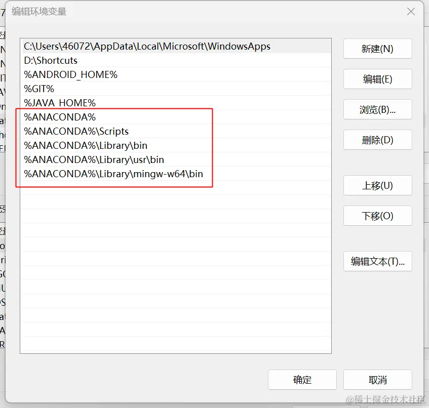Viewport: 429px width, 408px height.
Task: Select the %ANACONDA%\Scripts entry
Action: [176, 131]
